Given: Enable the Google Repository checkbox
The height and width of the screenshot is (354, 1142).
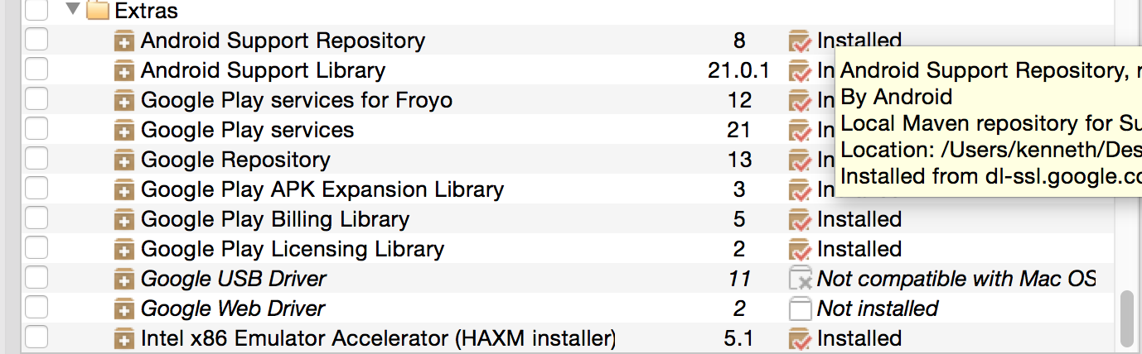Looking at the screenshot, I should (x=36, y=159).
